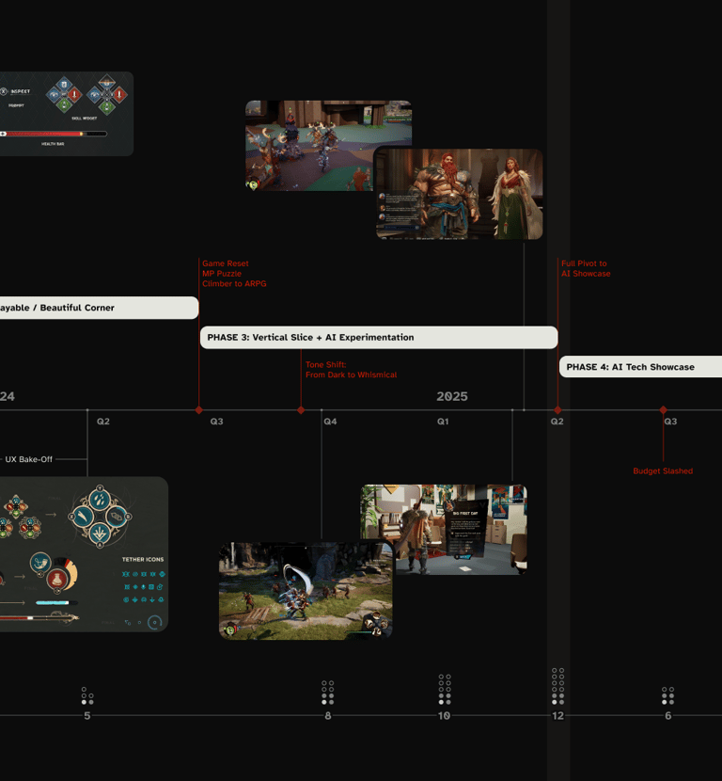Viewport: 722px width, 781px height.
Task: Click the 'SKILL WIDGET' caption
Action: tap(84, 119)
